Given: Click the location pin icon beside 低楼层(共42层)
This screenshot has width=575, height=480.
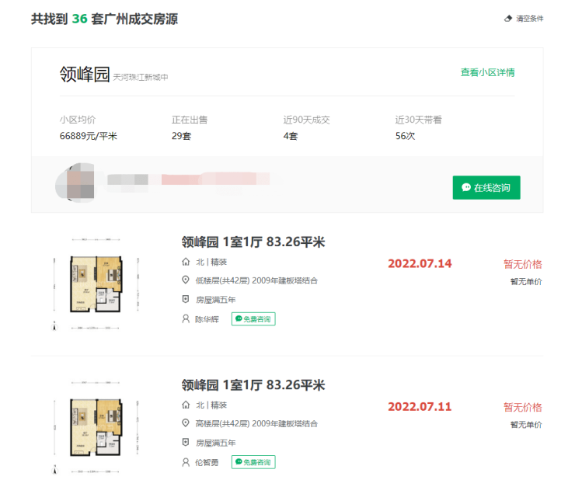Looking at the screenshot, I should pyautogui.click(x=185, y=280).
